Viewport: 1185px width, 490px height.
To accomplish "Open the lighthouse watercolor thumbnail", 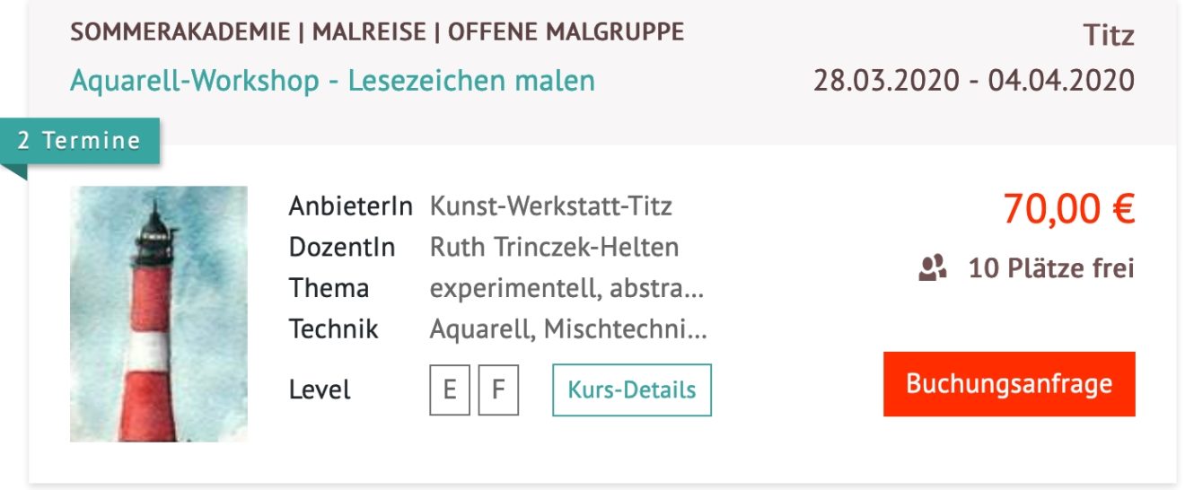I will click(x=159, y=314).
